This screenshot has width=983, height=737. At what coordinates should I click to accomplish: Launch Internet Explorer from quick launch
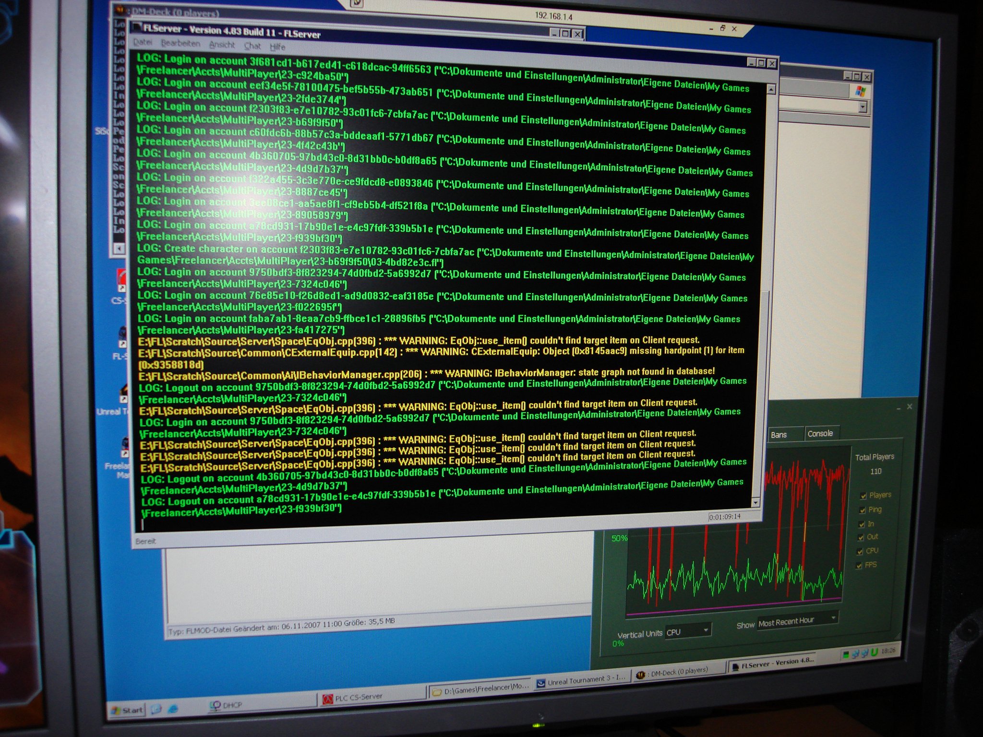click(173, 708)
